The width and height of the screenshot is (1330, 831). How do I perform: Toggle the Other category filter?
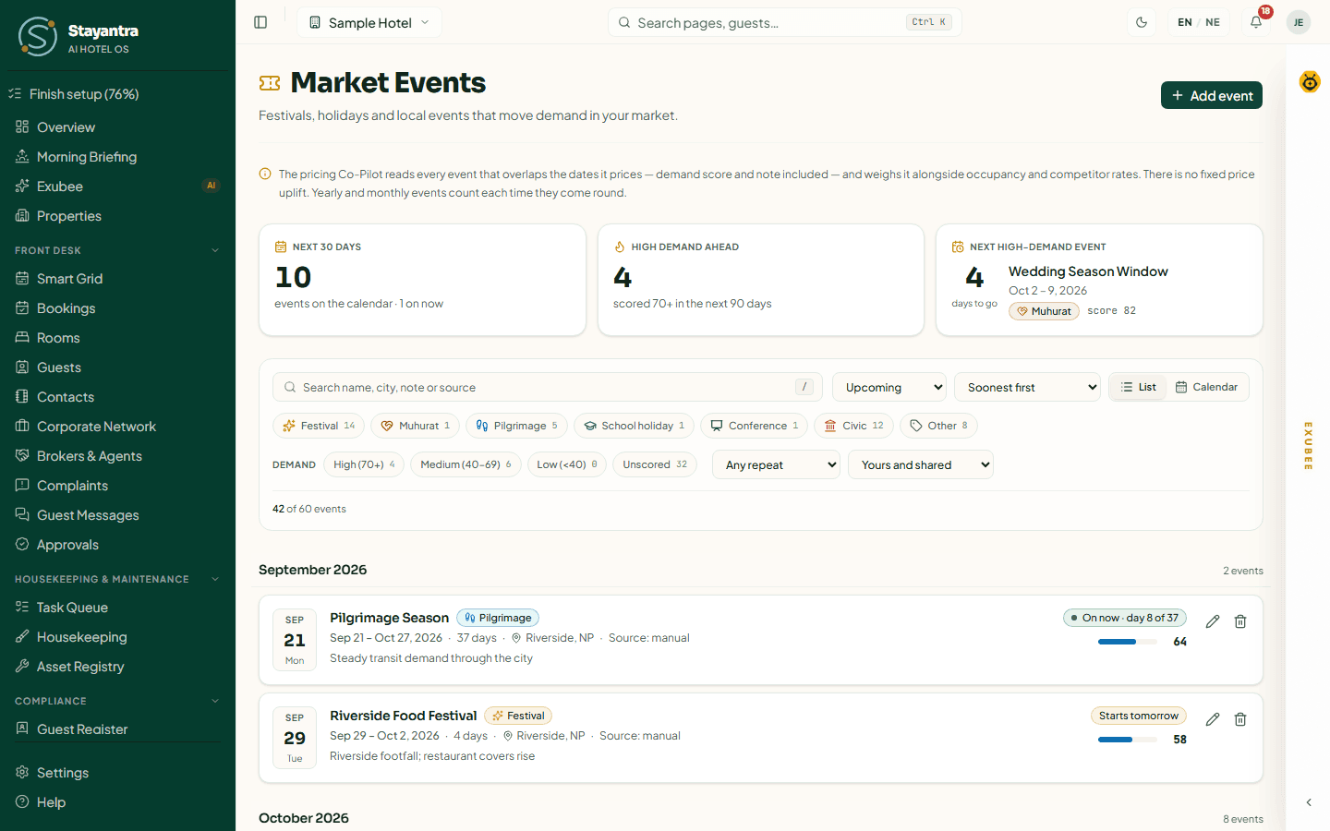[x=938, y=426]
